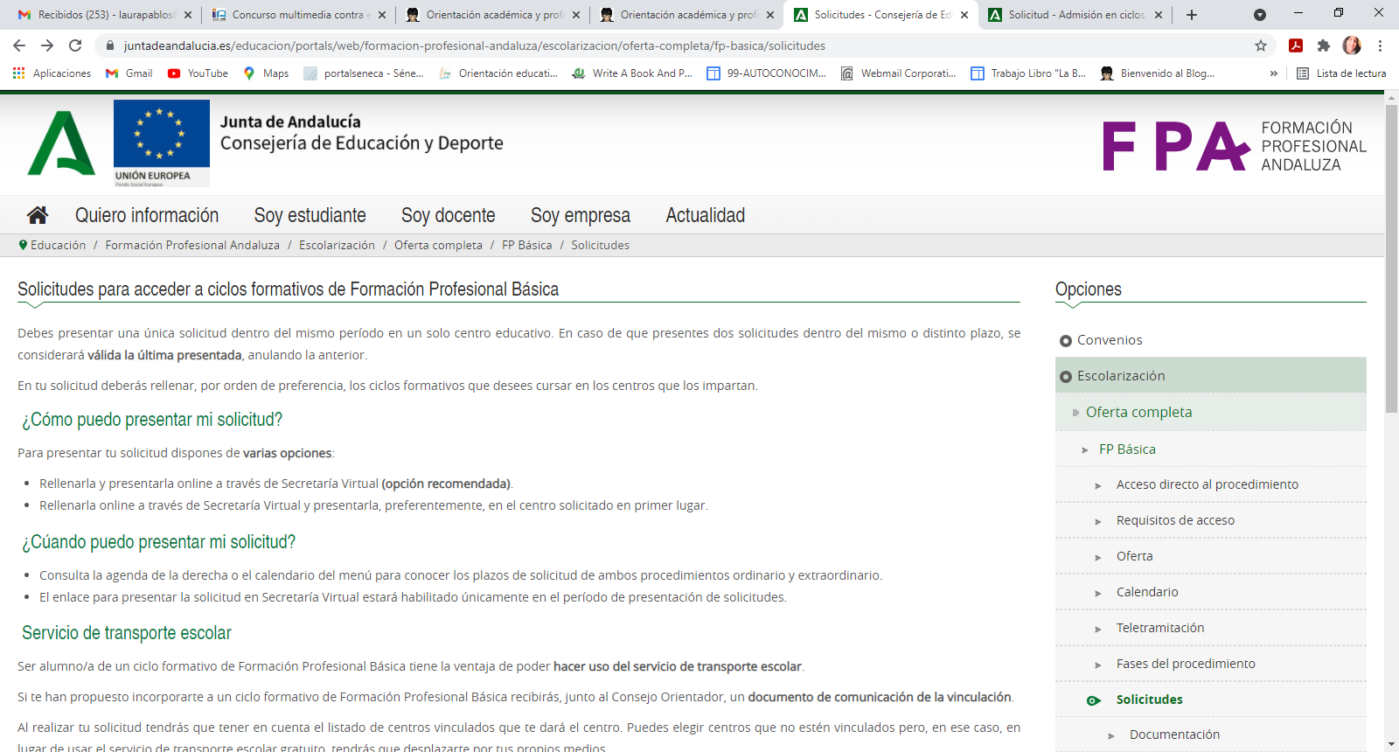Close the Concurso multimedia tab
1399x752 pixels.
coord(382,15)
